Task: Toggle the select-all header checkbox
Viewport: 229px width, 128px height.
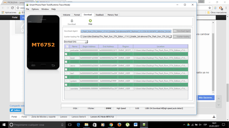Action: [67, 47]
